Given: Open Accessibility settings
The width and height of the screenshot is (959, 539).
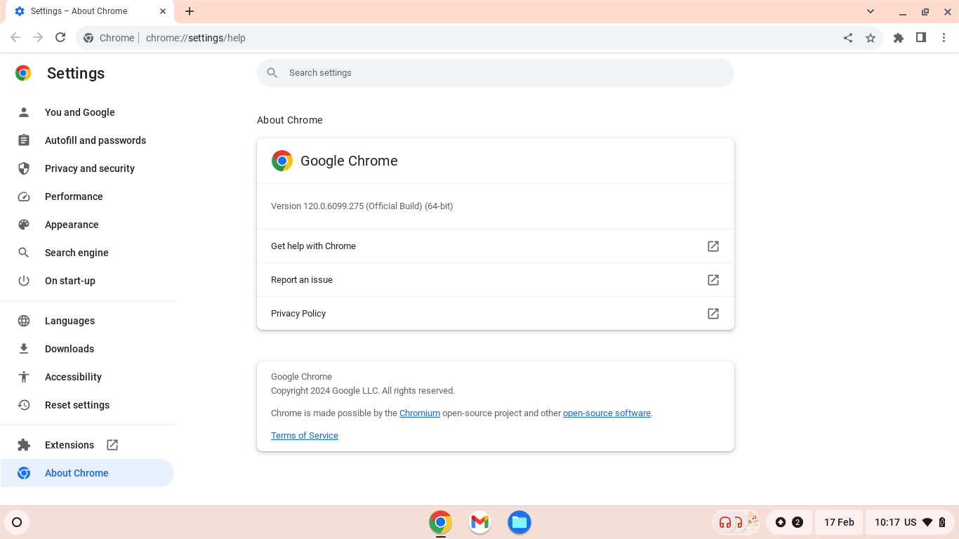Looking at the screenshot, I should click(x=87, y=377).
